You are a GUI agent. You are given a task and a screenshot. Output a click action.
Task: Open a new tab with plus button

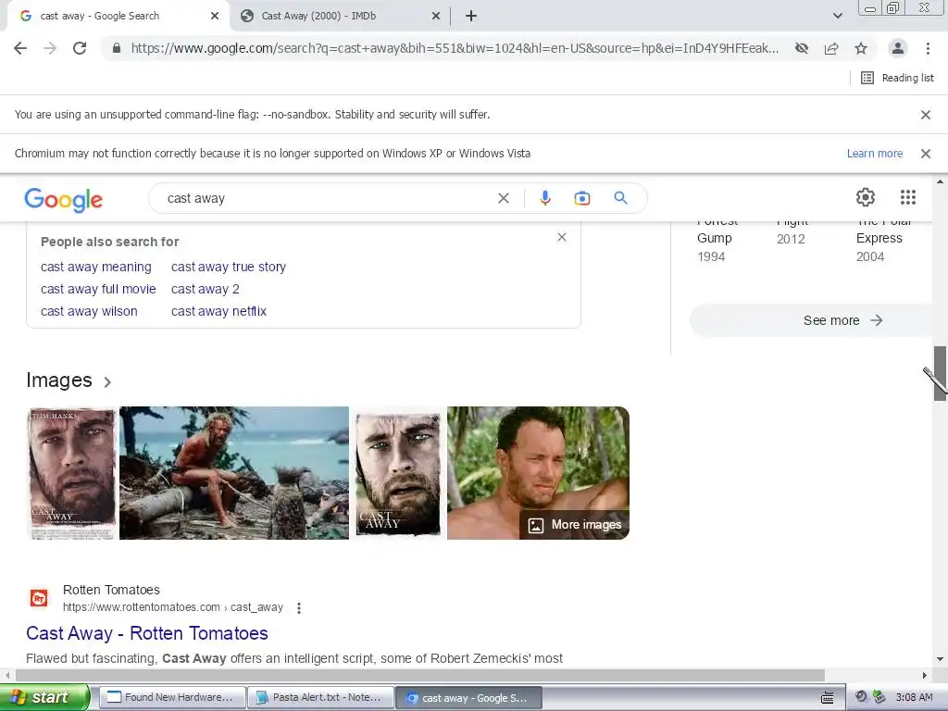471,17
